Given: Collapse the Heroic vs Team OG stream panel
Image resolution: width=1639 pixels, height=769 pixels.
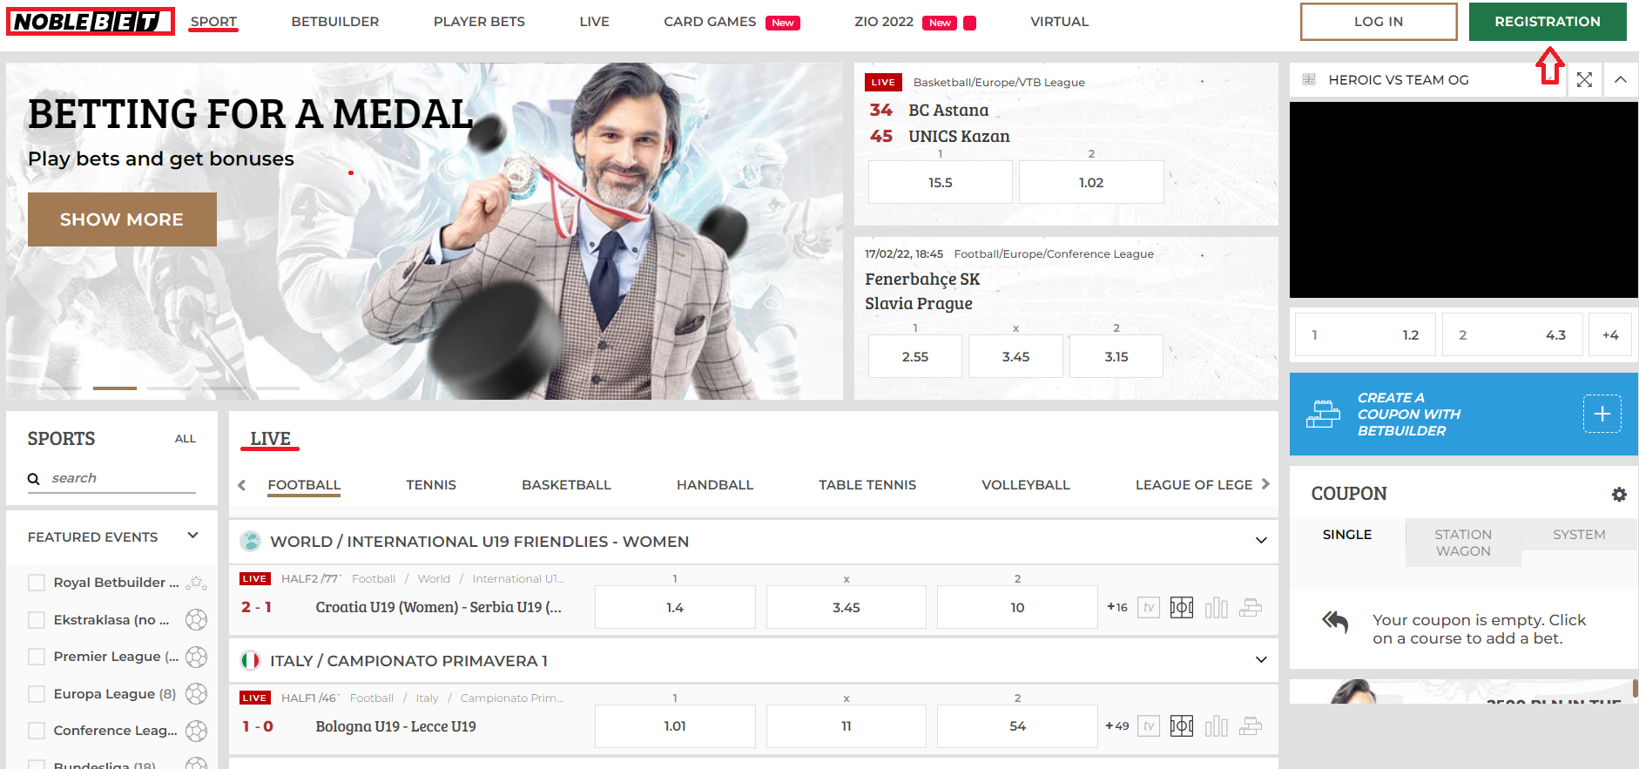Looking at the screenshot, I should [1621, 80].
